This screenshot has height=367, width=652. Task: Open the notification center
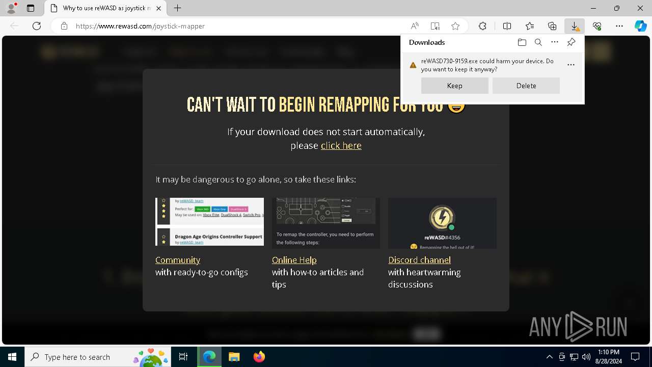point(635,357)
